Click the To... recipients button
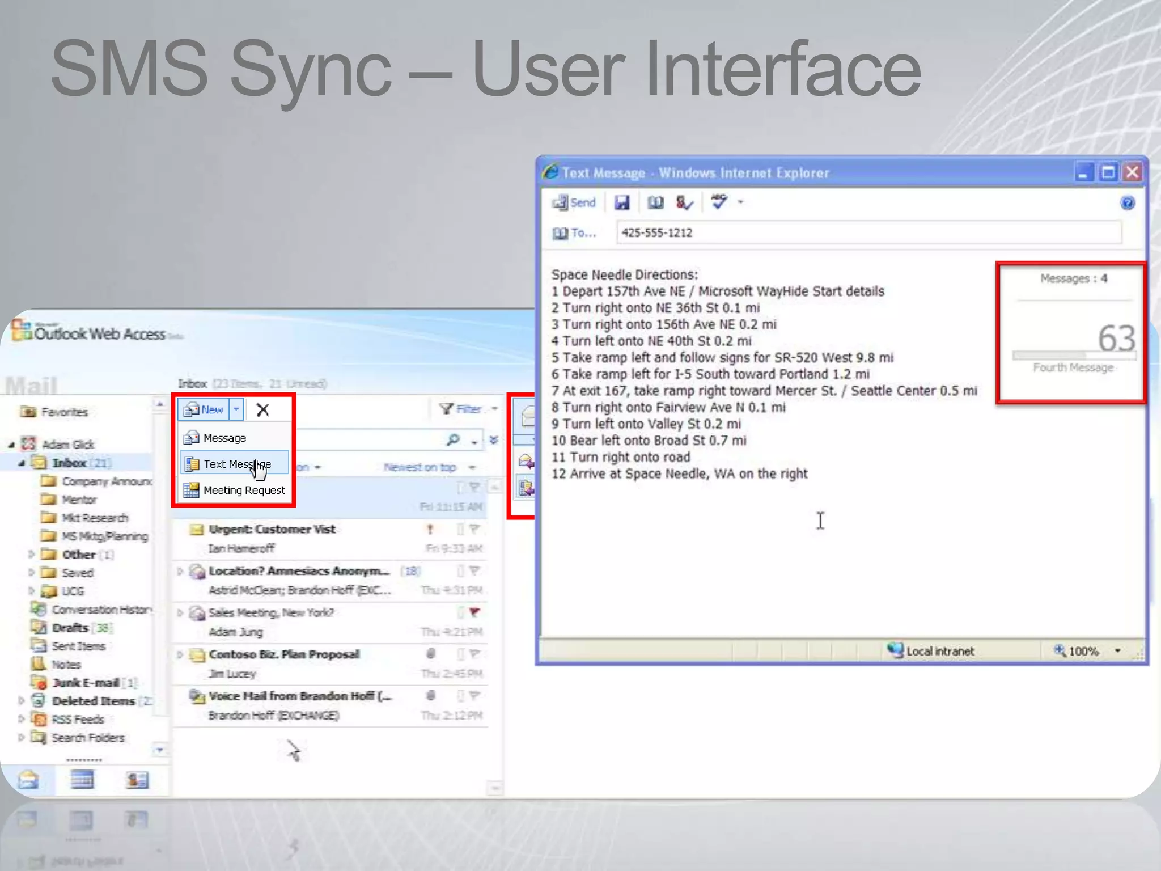 pos(574,233)
